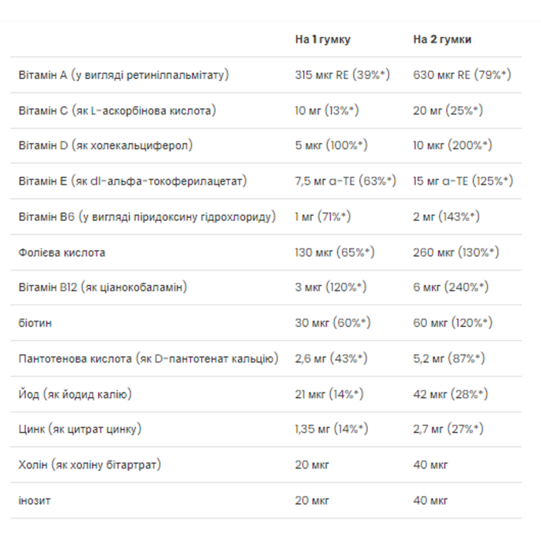This screenshot has height=541, width=541.
Task: Select the Вітамін D холекальциферол label
Action: (x=106, y=145)
